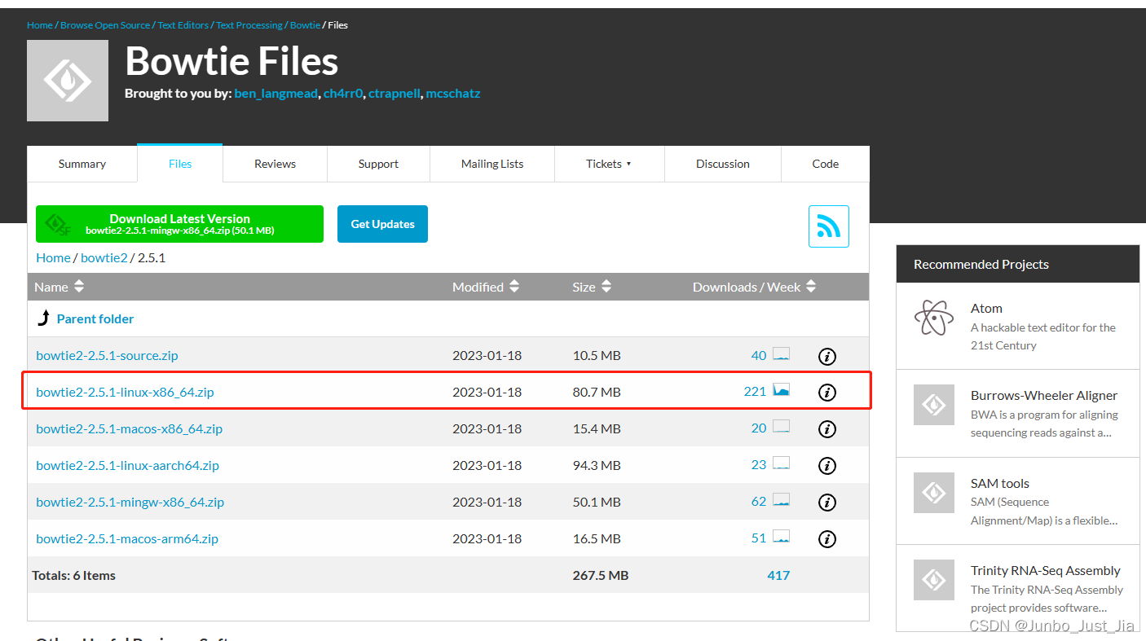The image size is (1146, 641).
Task: Show info for bowtie2-2.5.1-linux-aarch64.zip
Action: 827,466
